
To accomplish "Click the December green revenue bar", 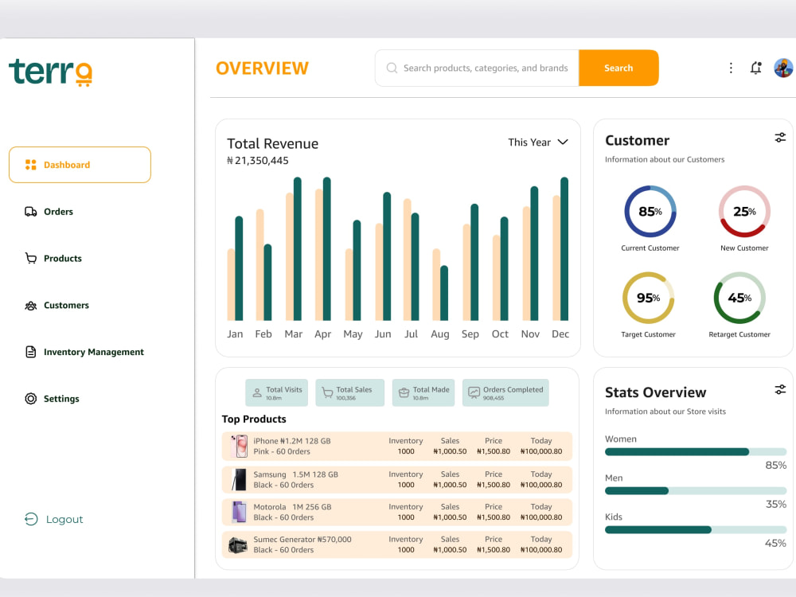I will [564, 248].
